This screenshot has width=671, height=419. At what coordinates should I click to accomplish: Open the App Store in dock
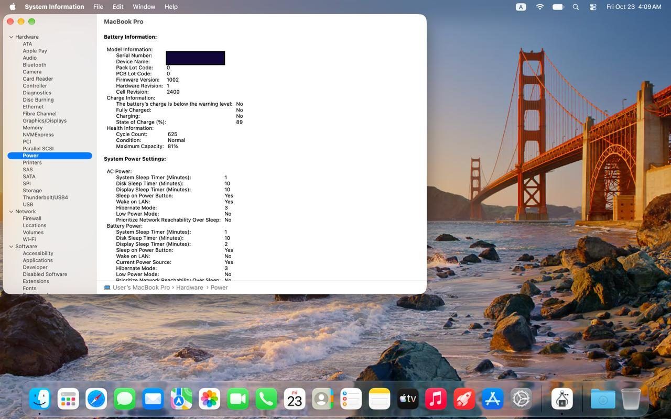pos(493,399)
